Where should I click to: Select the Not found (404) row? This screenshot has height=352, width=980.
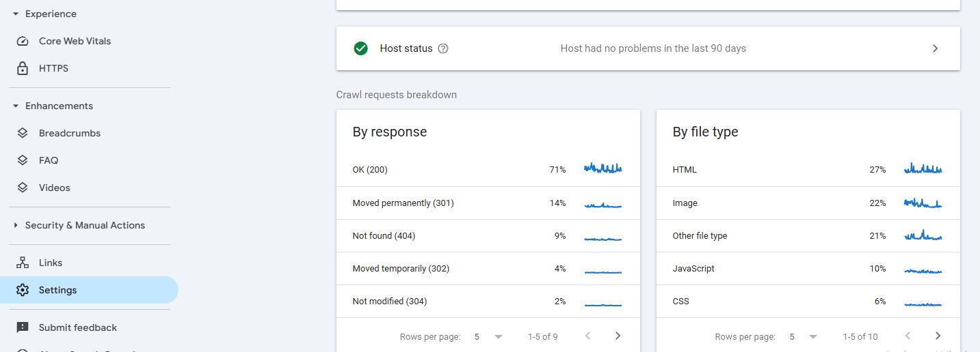tap(488, 236)
